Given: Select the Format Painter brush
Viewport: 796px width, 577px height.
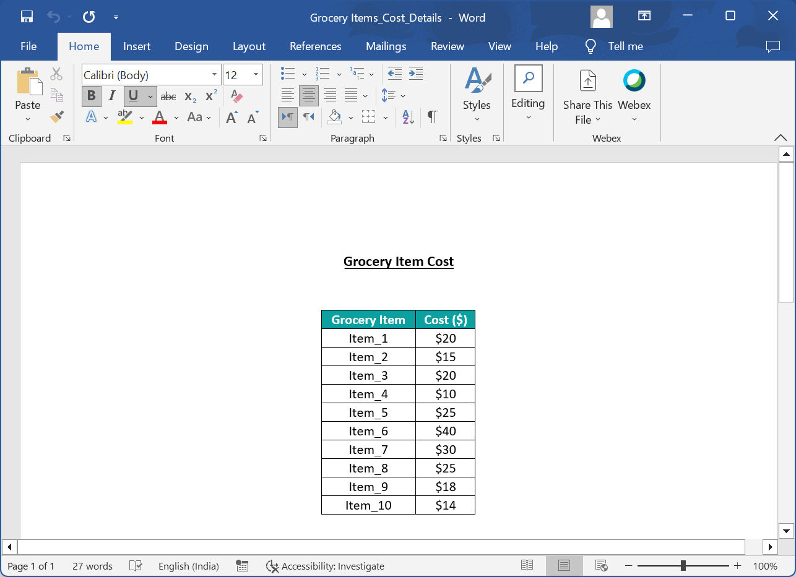Looking at the screenshot, I should tap(56, 116).
